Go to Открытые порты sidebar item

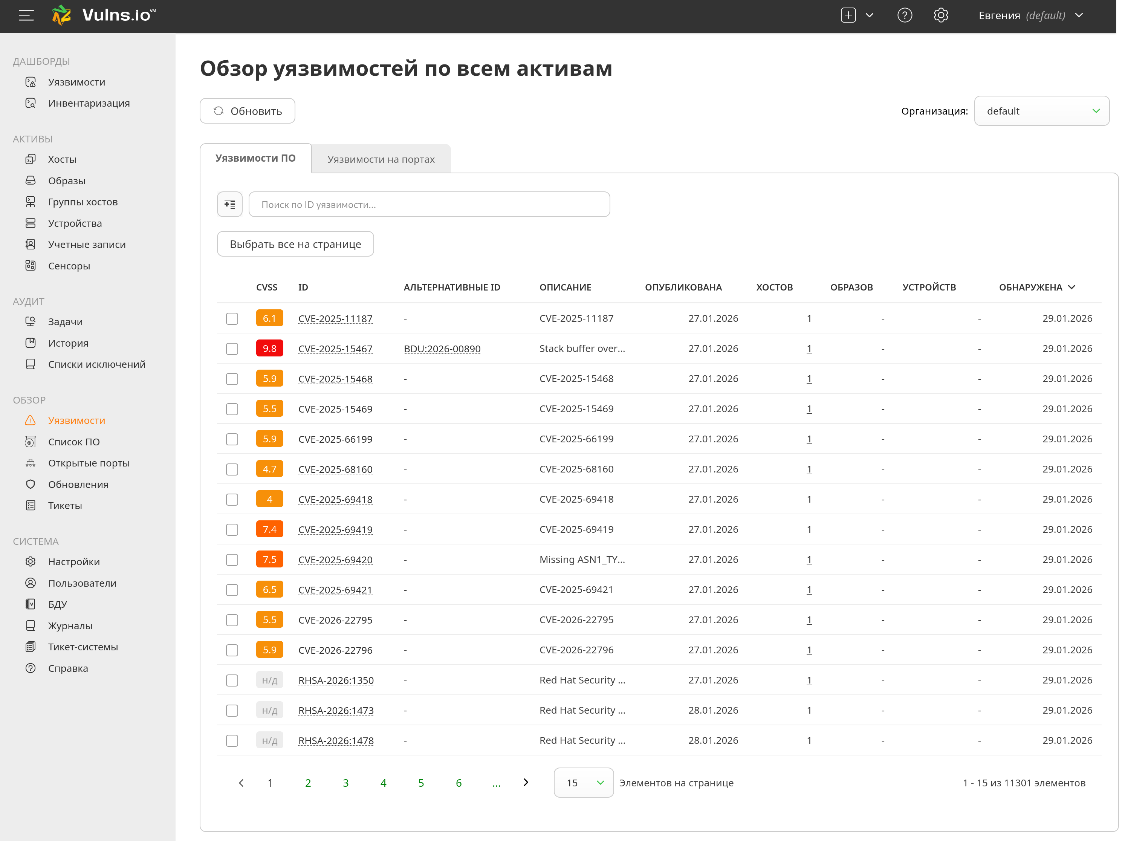coord(89,463)
